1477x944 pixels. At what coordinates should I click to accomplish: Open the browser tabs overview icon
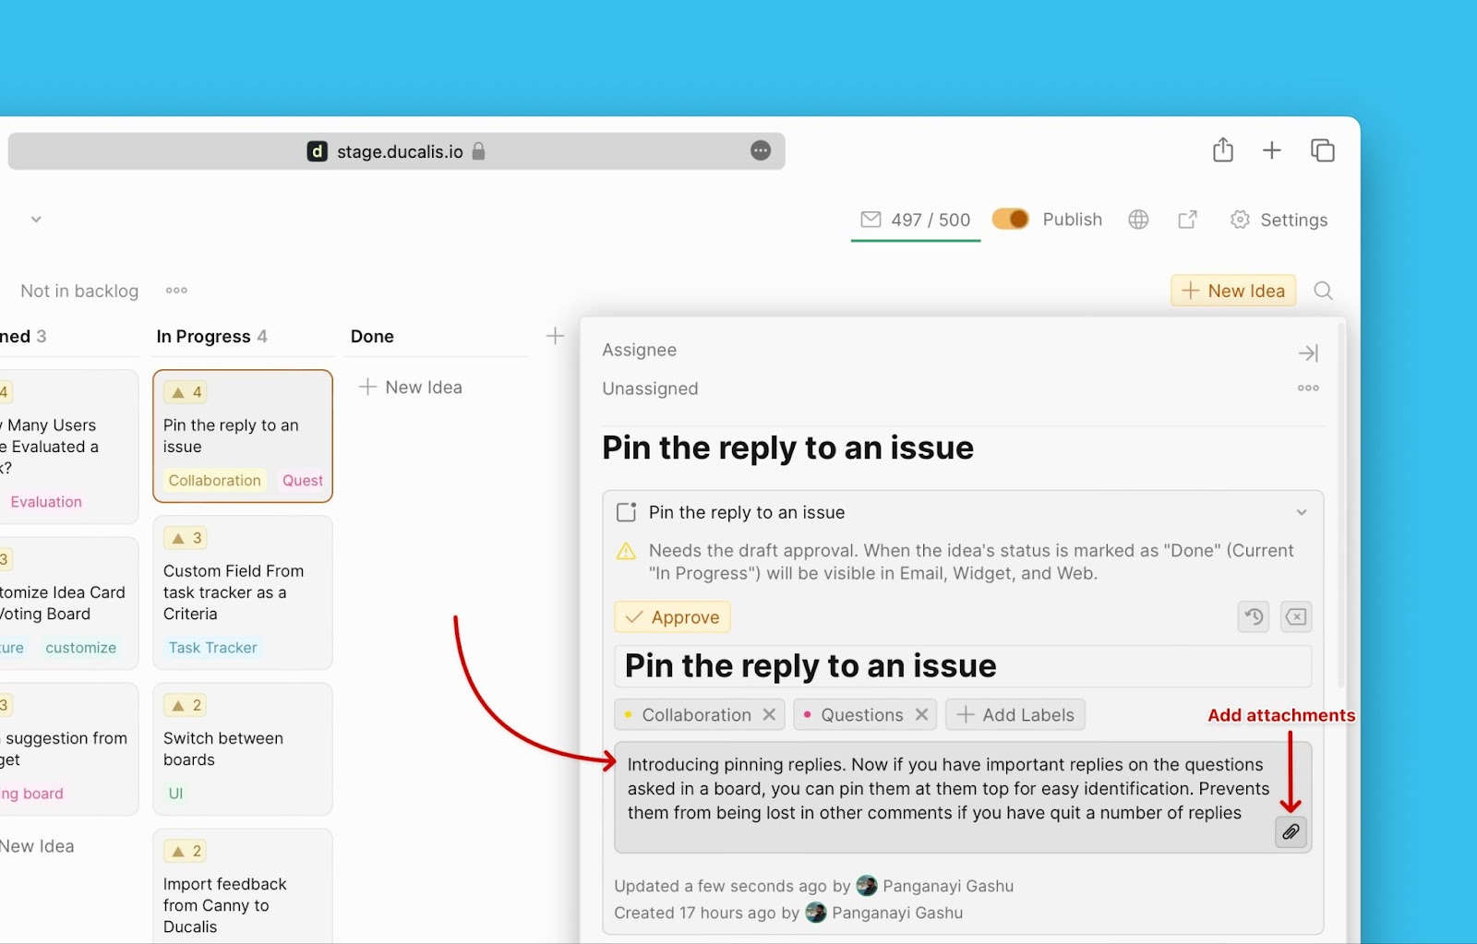[1323, 150]
